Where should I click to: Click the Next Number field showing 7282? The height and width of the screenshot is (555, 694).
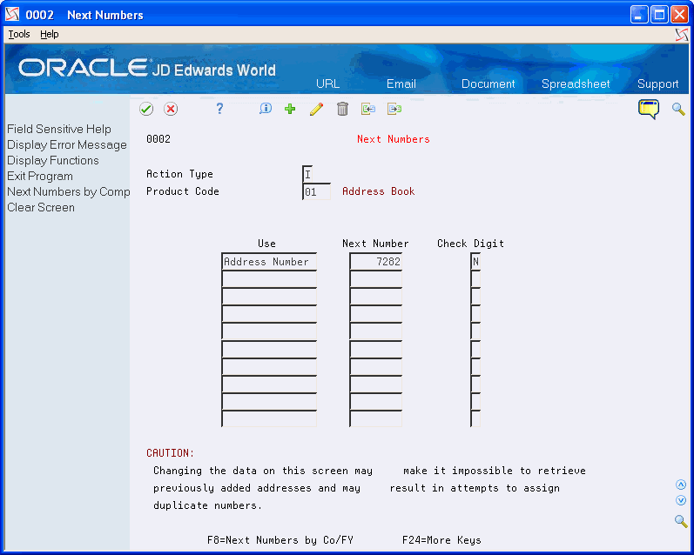376,261
